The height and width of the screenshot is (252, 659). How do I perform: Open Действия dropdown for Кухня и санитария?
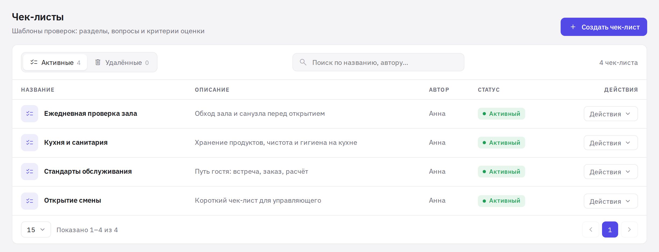pyautogui.click(x=611, y=143)
